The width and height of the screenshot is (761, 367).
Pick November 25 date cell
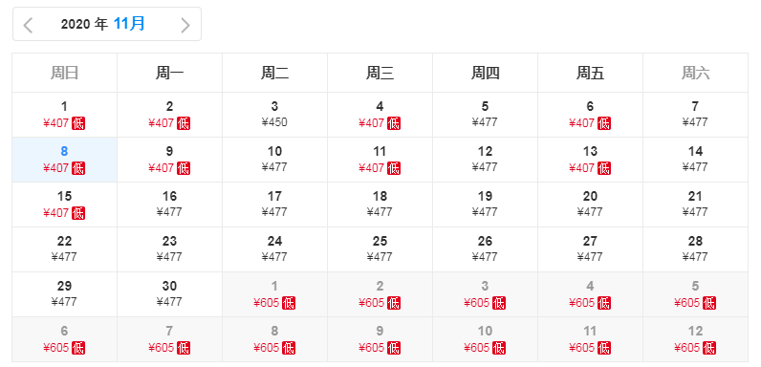point(380,249)
